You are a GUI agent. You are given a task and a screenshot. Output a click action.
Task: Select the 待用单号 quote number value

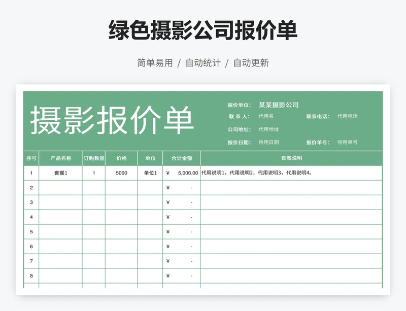tap(347, 142)
